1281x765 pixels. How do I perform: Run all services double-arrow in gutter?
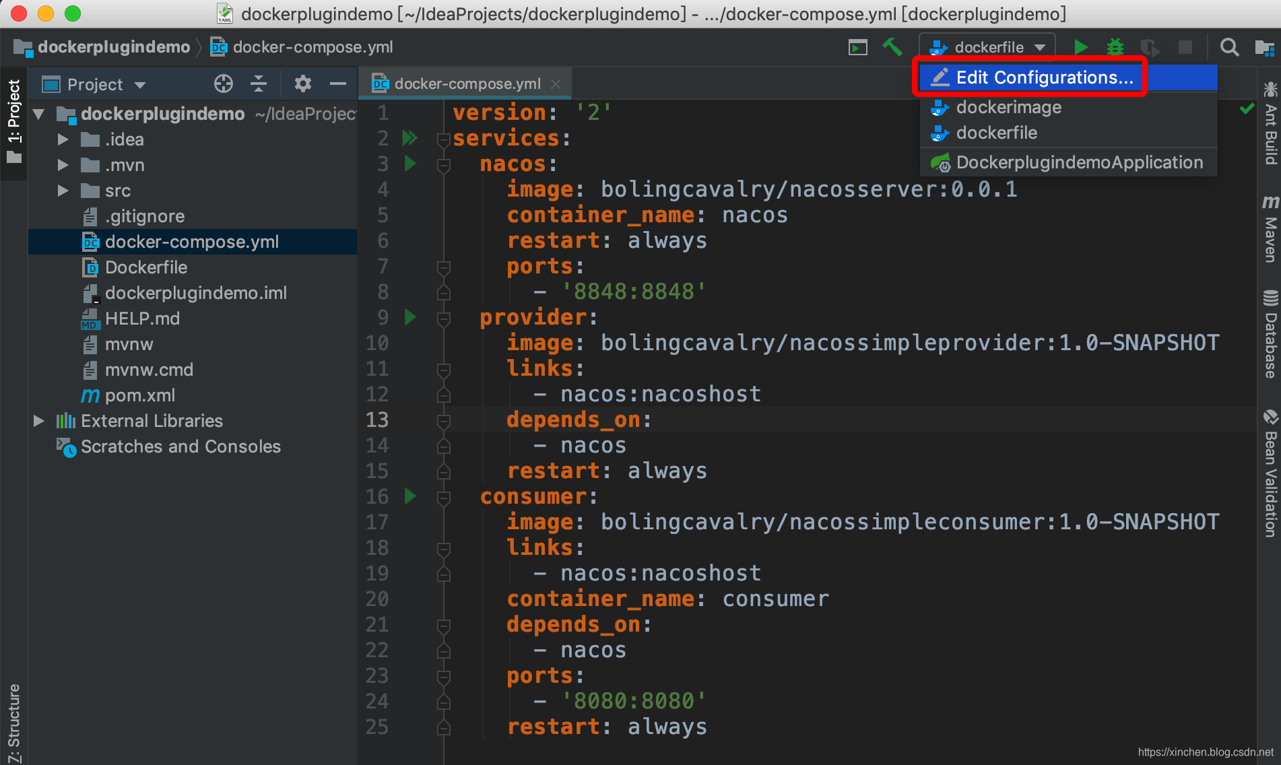pyautogui.click(x=409, y=138)
